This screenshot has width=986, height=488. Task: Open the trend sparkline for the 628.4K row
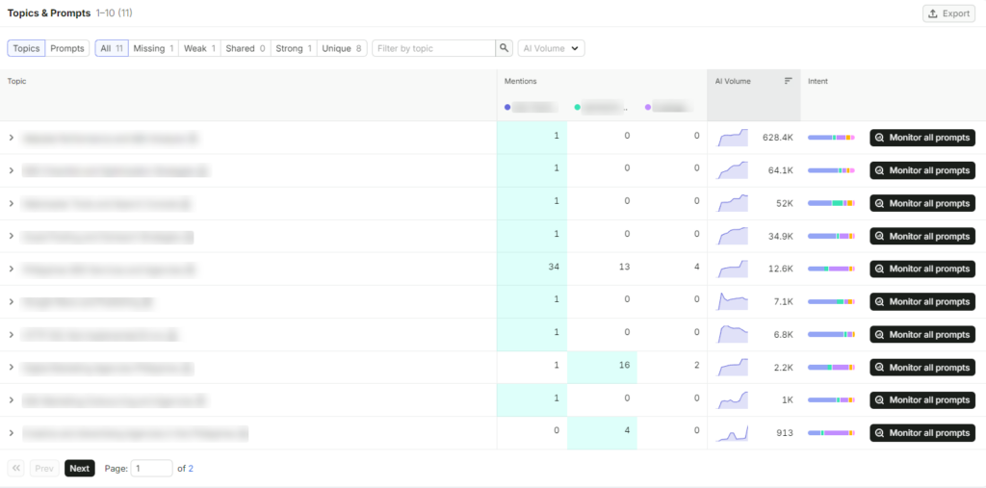pyautogui.click(x=733, y=138)
